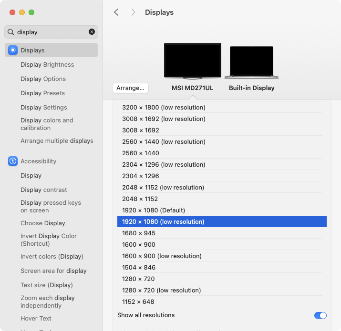Click the Built-in Display label

tap(252, 88)
